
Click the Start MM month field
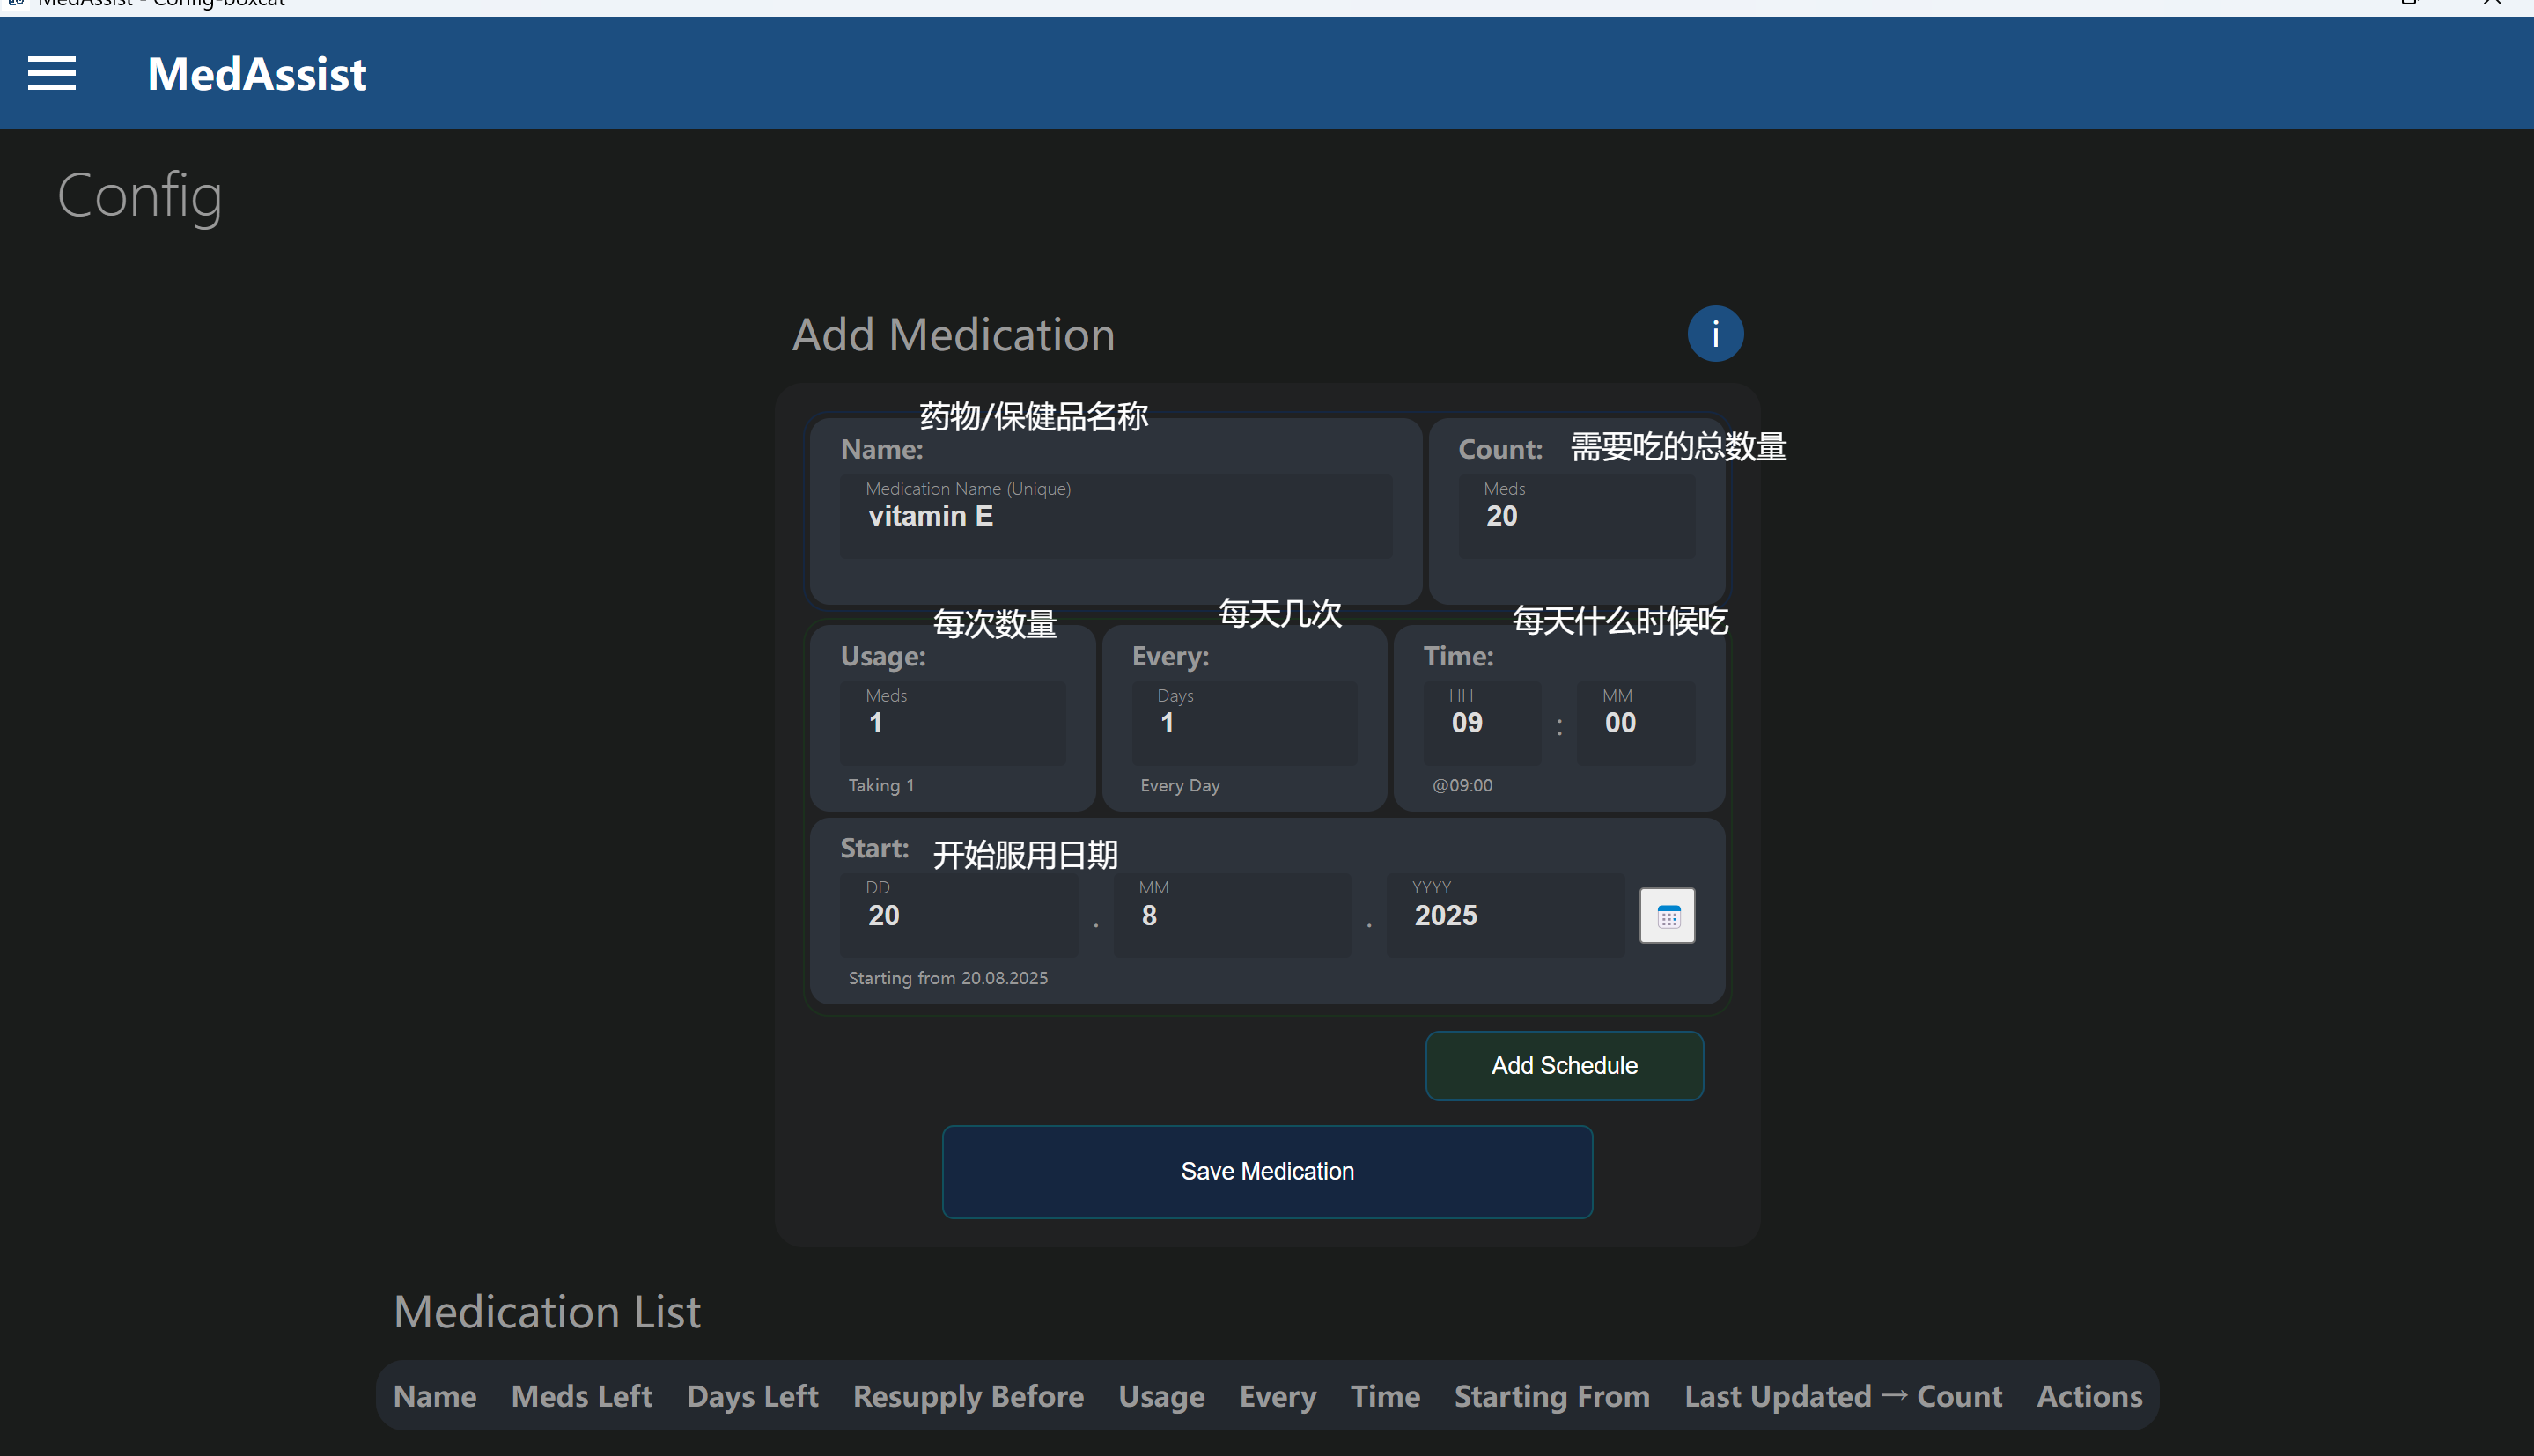(1232, 915)
